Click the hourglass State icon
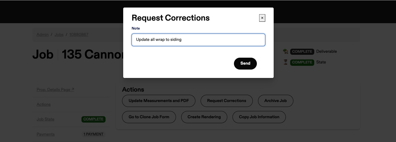 pyautogui.click(x=286, y=62)
